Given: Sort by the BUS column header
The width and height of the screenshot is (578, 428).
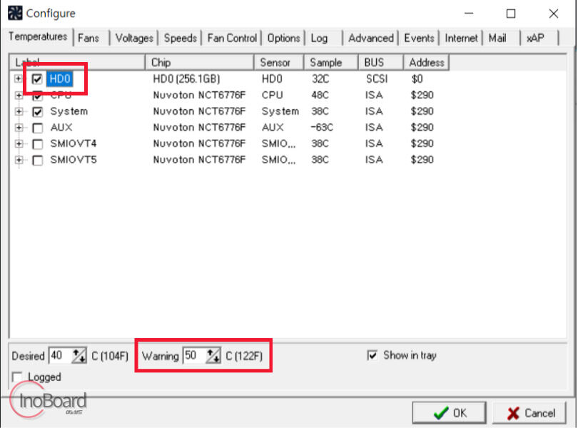Looking at the screenshot, I should tap(380, 62).
